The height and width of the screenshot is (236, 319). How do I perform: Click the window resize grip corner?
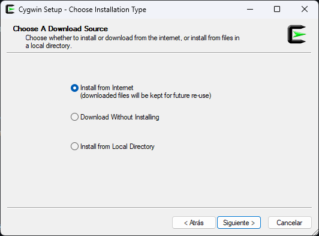315,232
